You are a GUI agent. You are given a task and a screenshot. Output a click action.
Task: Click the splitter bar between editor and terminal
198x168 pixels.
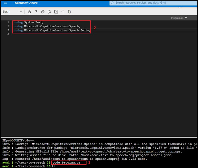tap(99, 137)
